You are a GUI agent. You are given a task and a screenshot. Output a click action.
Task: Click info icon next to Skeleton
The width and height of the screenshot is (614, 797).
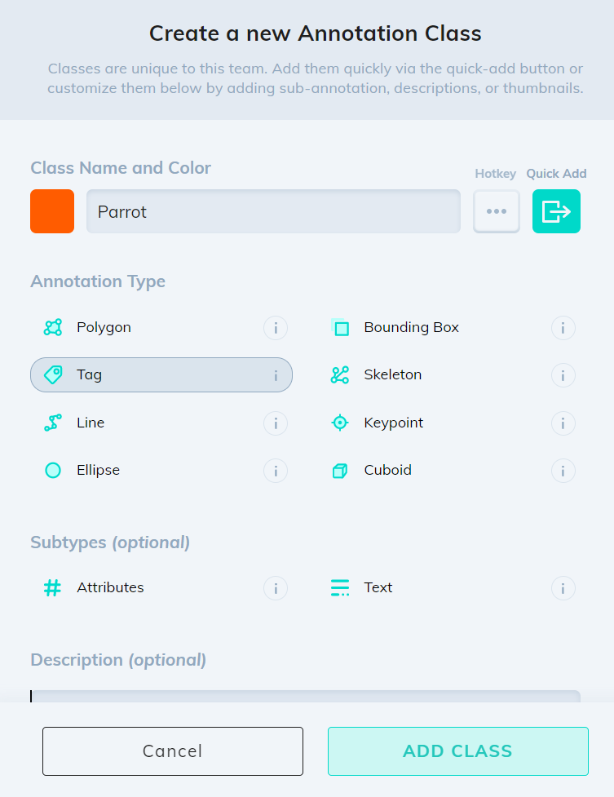point(563,376)
